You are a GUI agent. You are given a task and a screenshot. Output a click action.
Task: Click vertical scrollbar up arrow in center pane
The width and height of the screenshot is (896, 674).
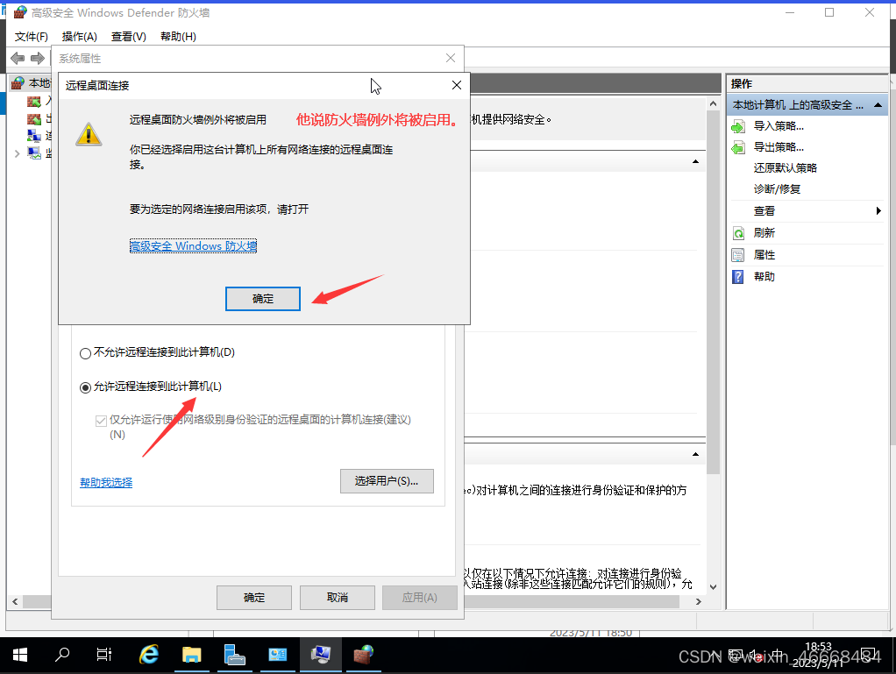[713, 104]
